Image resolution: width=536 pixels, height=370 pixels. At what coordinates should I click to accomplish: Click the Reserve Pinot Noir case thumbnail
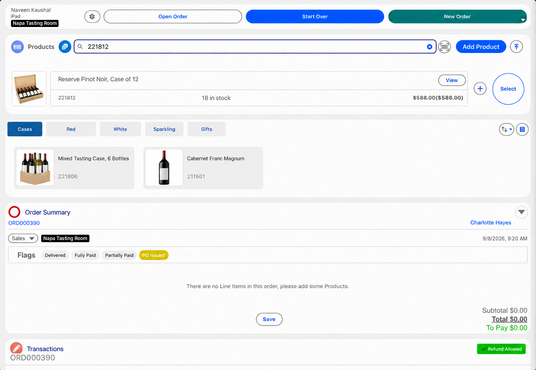click(29, 89)
